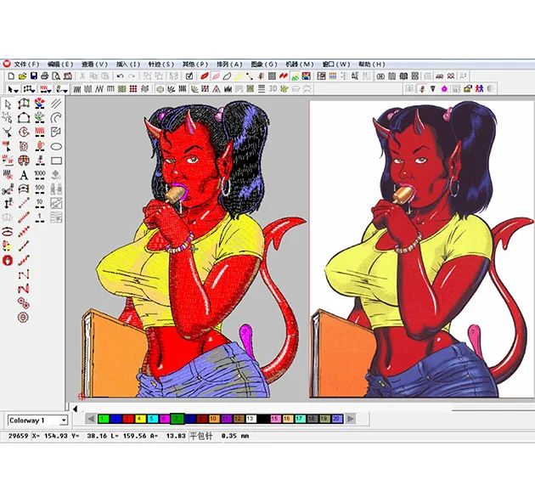Click the 平包针 stitch type in status bar
The height and width of the screenshot is (502, 535).
(x=200, y=436)
